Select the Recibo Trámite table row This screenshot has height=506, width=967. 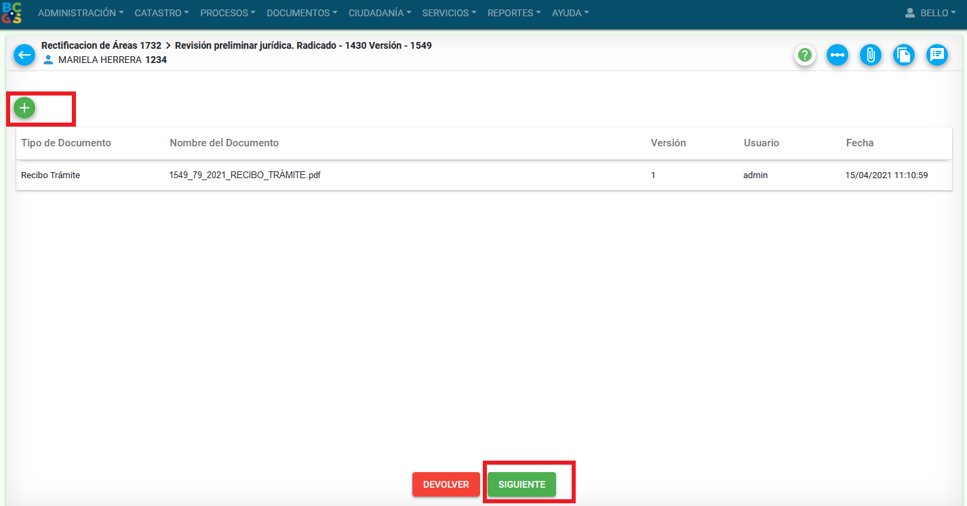click(51, 175)
